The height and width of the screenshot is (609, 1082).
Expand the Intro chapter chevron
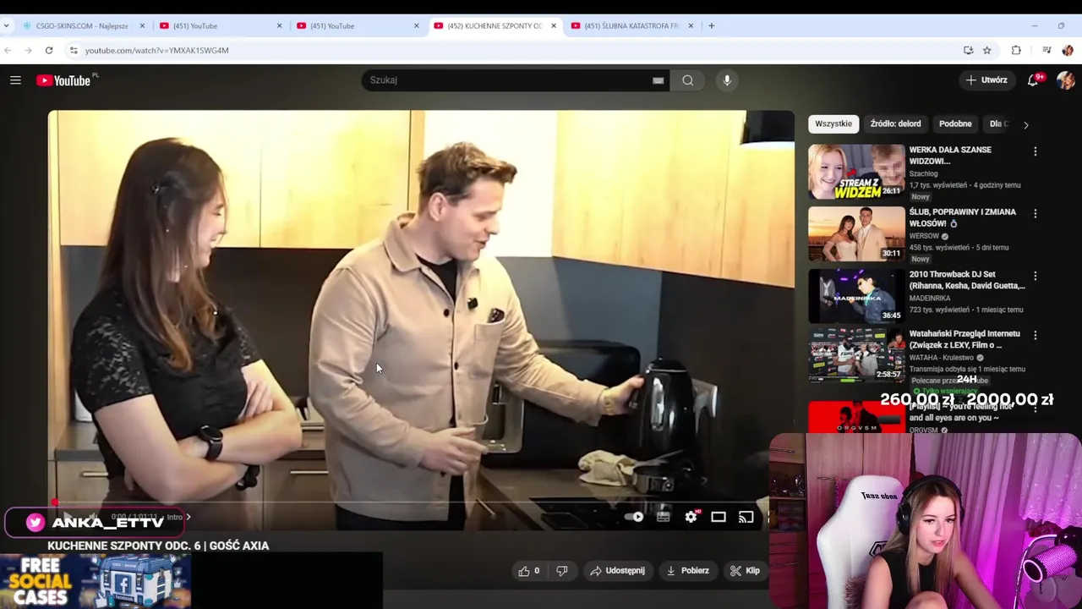[x=188, y=517]
